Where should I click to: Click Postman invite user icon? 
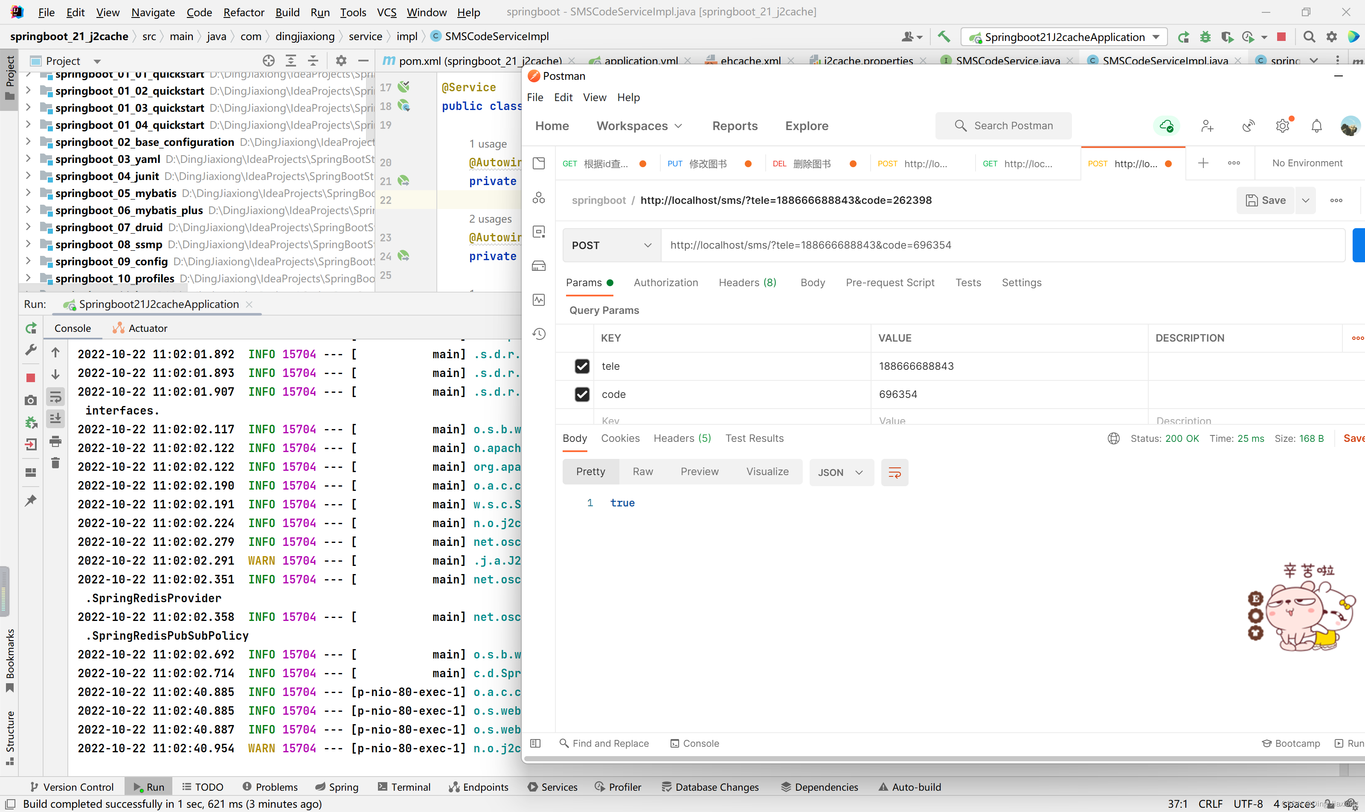point(1207,126)
